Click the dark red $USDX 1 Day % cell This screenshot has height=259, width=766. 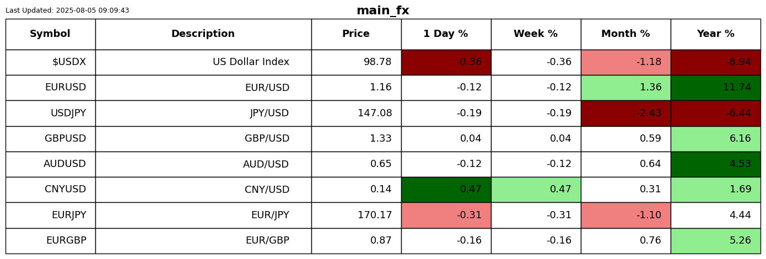tap(446, 62)
